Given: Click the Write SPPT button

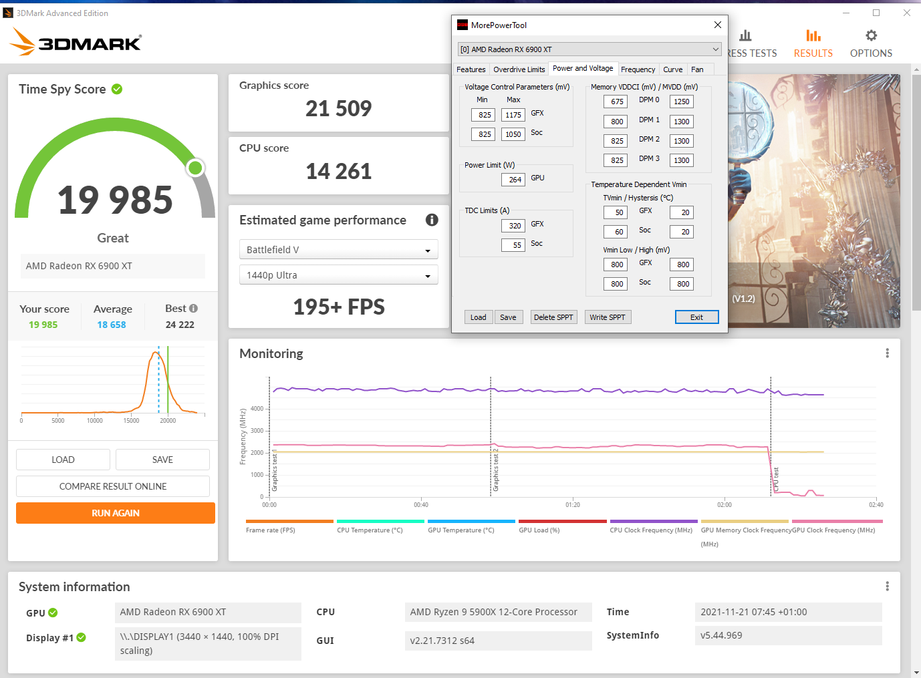Looking at the screenshot, I should pyautogui.click(x=608, y=317).
